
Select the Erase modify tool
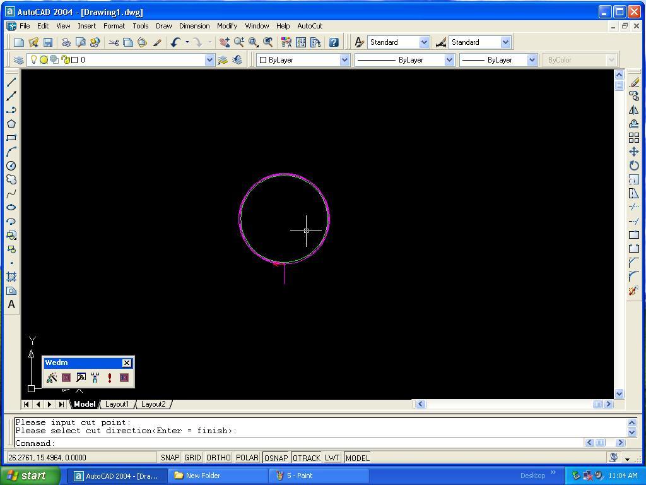pos(634,82)
